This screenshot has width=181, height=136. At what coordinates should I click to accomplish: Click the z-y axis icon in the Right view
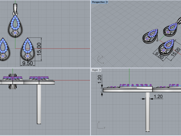(101, 125)
